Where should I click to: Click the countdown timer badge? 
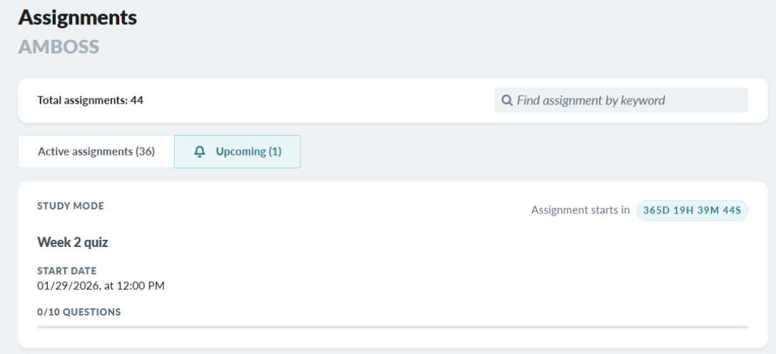point(692,211)
